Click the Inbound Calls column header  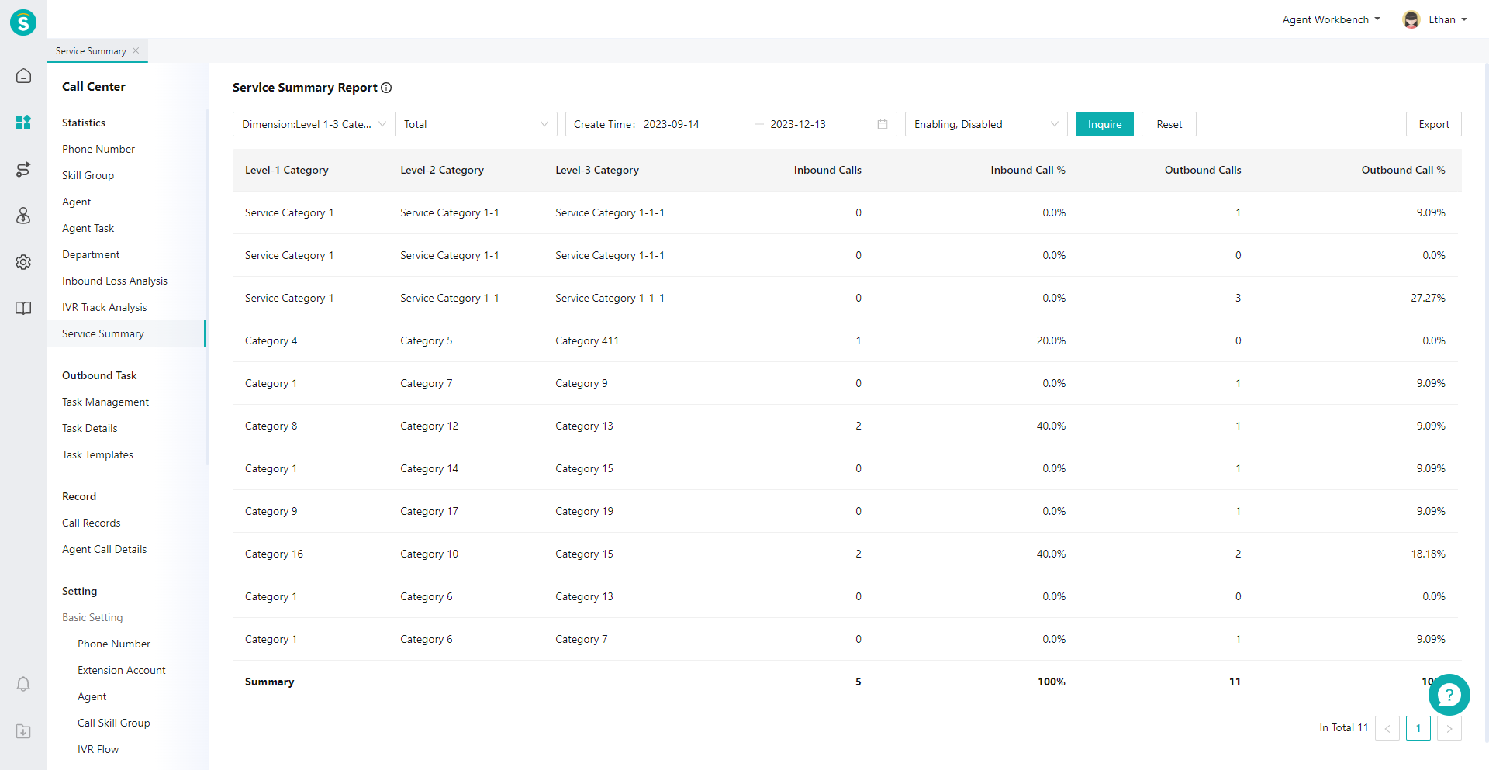(827, 170)
